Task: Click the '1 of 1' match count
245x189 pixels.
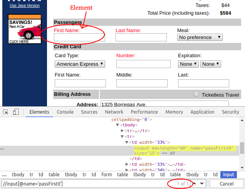Action: [183, 184]
